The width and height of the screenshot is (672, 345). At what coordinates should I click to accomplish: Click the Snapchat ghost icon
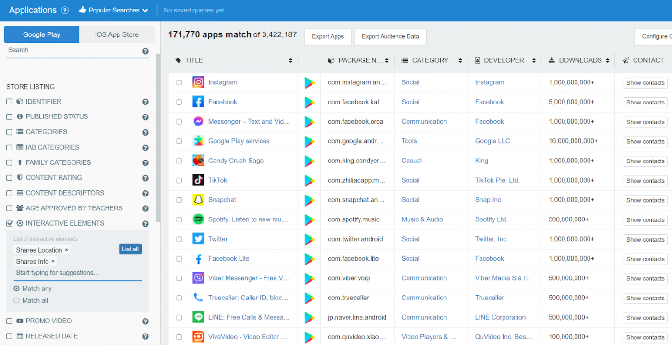click(198, 200)
